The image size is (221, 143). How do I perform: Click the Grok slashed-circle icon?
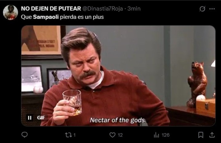pyautogui.click(x=202, y=9)
